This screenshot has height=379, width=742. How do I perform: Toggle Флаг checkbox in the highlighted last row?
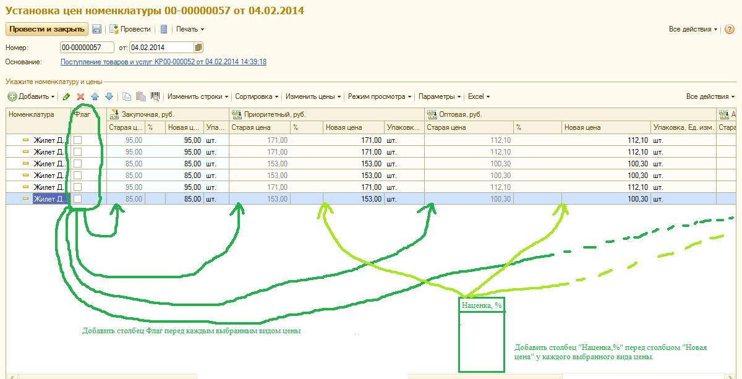pos(78,199)
